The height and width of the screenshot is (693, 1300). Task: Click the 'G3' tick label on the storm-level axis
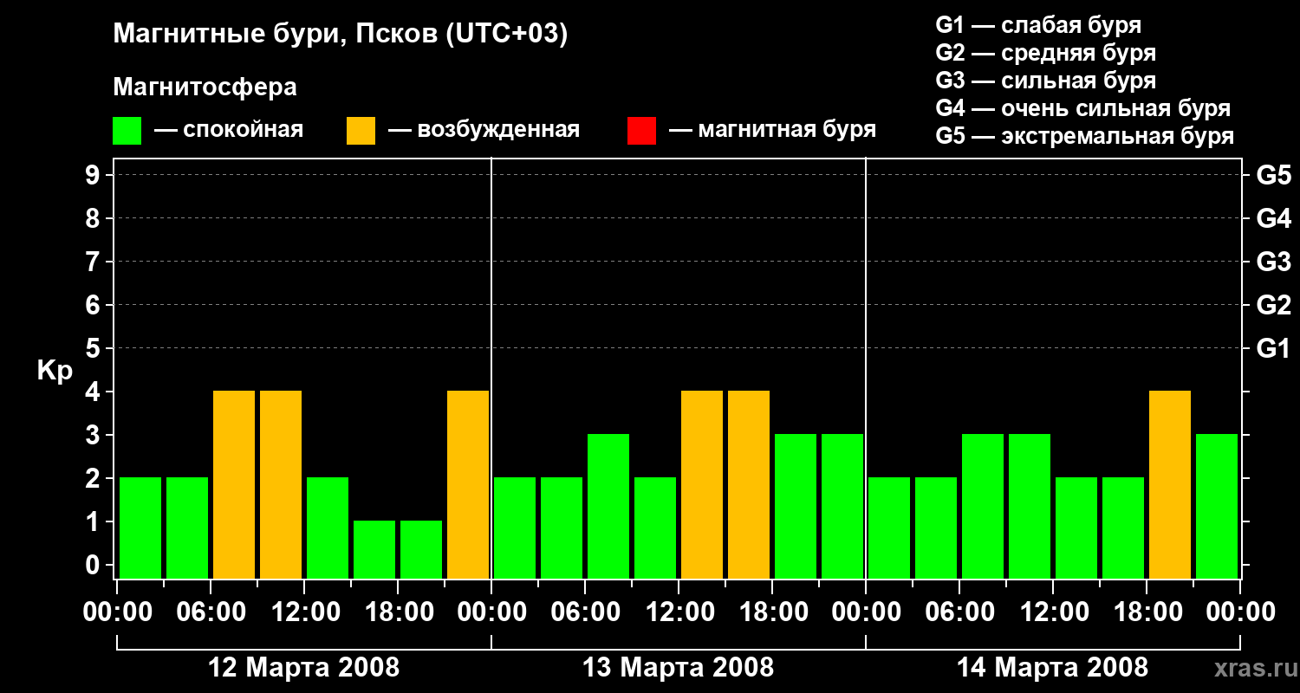click(x=1273, y=262)
